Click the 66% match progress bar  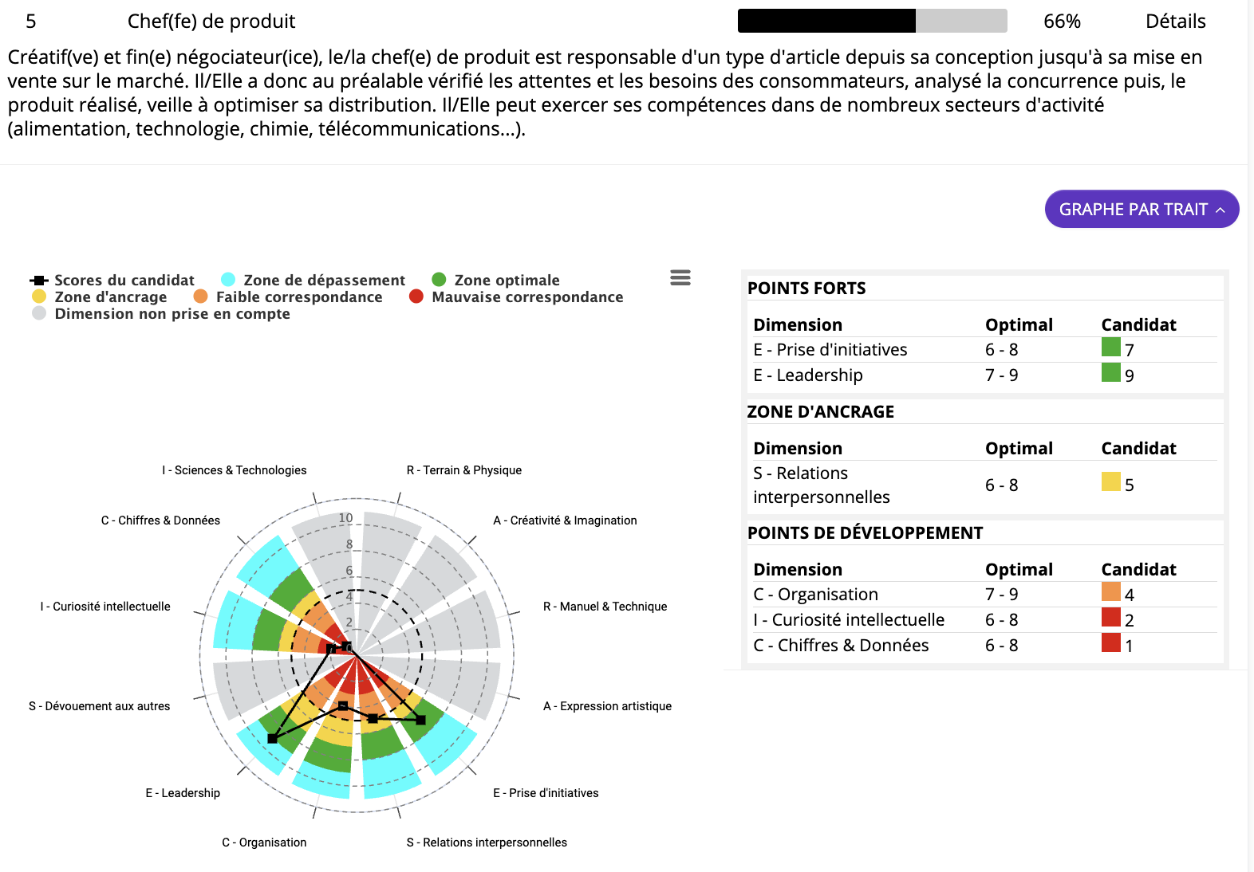click(x=872, y=21)
